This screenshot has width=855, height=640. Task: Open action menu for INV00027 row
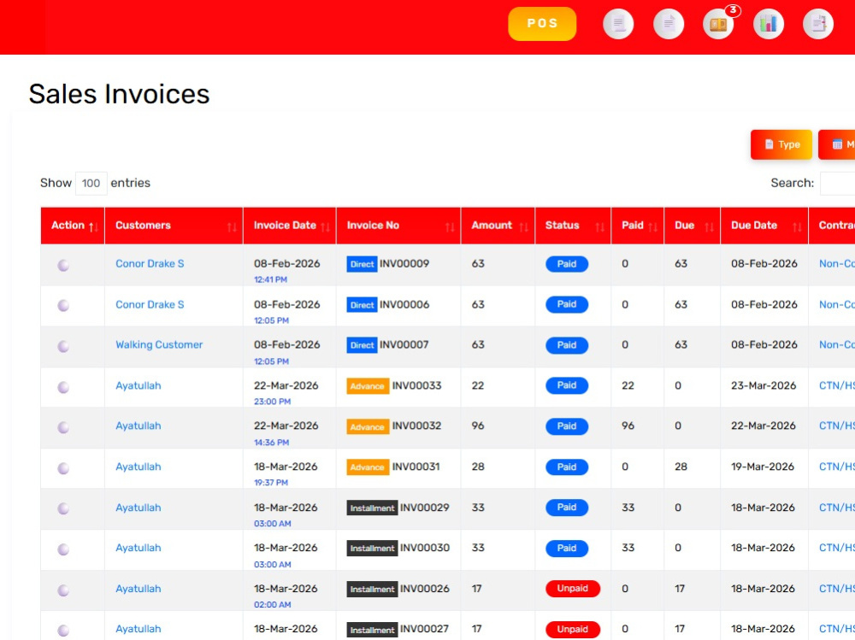pos(63,631)
